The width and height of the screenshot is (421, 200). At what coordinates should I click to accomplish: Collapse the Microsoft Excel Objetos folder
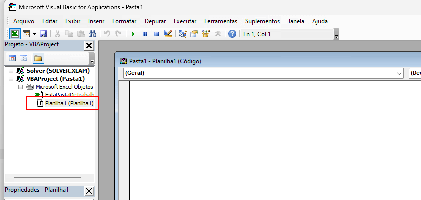(x=20, y=87)
